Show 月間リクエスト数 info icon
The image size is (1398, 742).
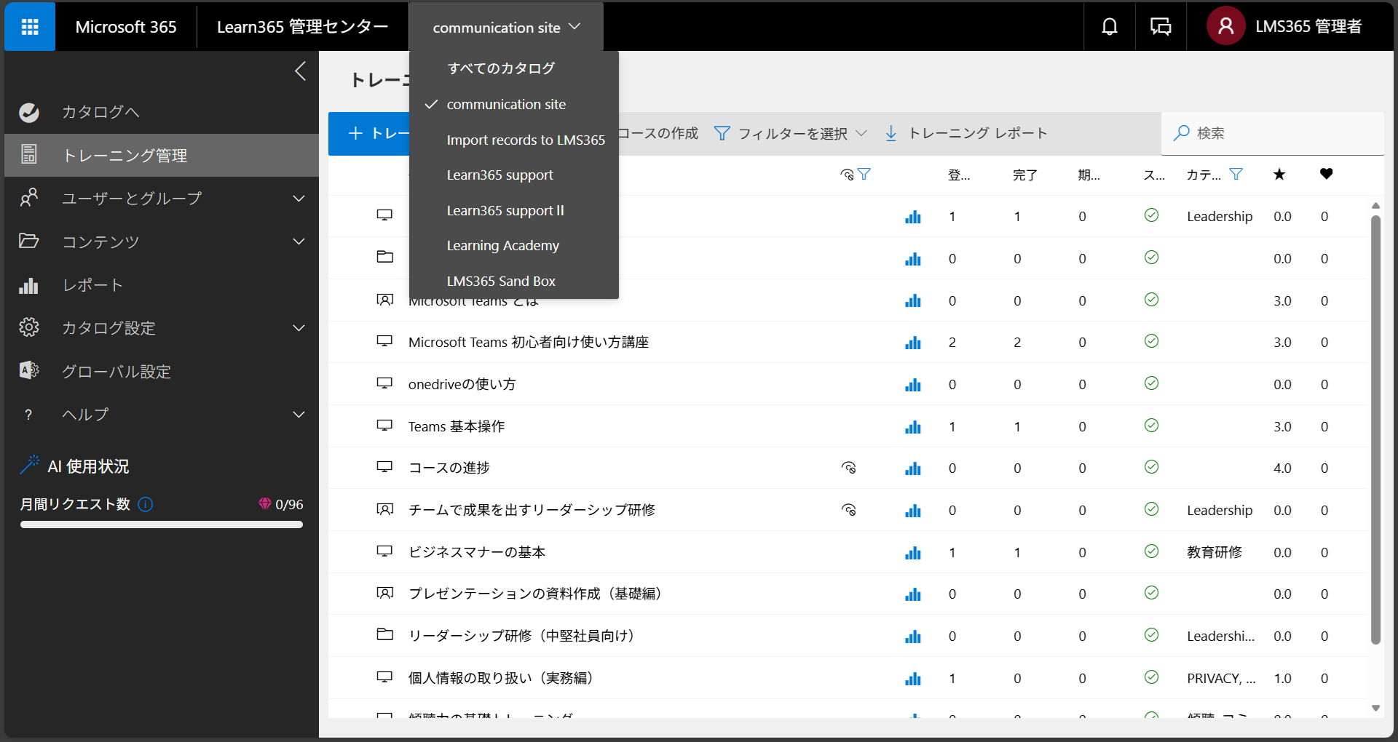tap(146, 504)
